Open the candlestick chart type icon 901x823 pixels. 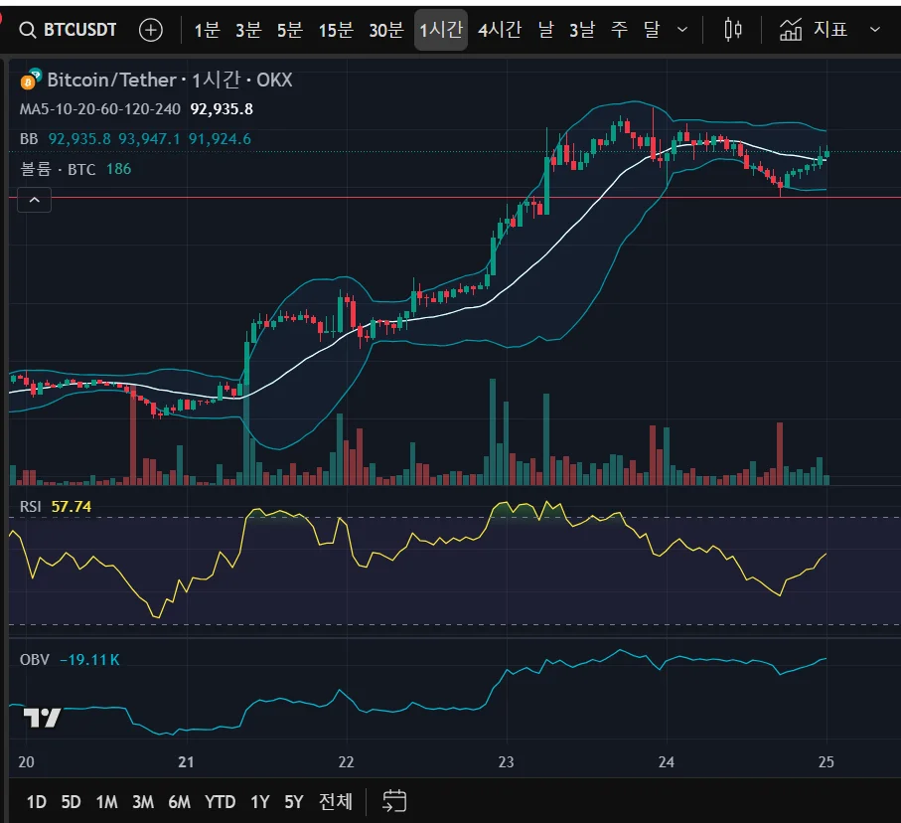(x=733, y=30)
